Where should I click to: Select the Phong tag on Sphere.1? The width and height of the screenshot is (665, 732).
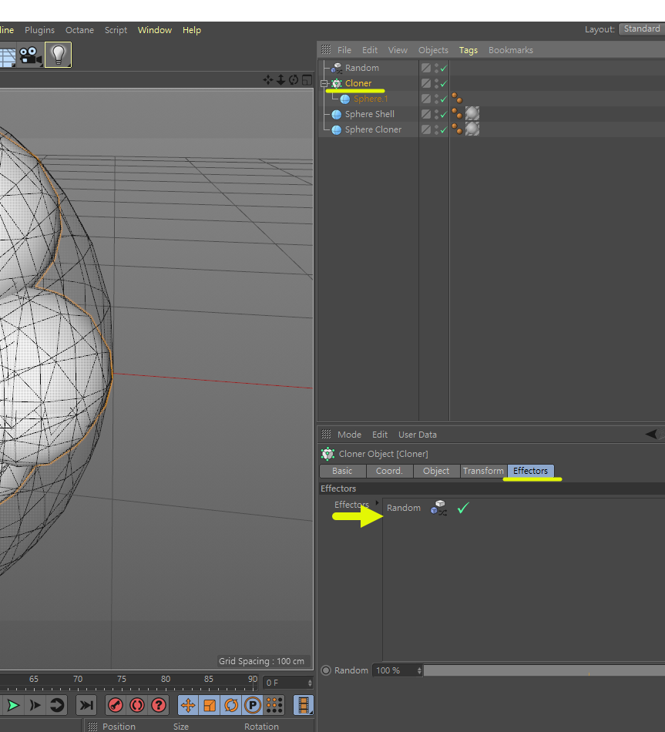point(457,98)
